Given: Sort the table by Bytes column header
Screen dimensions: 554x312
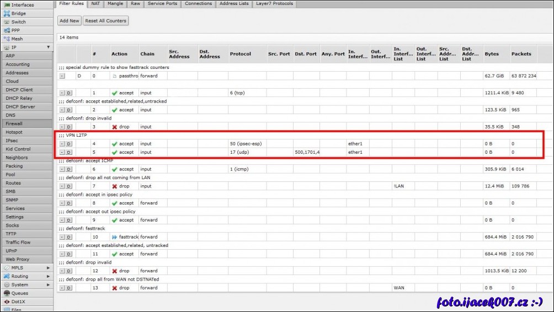Looking at the screenshot, I should point(492,54).
